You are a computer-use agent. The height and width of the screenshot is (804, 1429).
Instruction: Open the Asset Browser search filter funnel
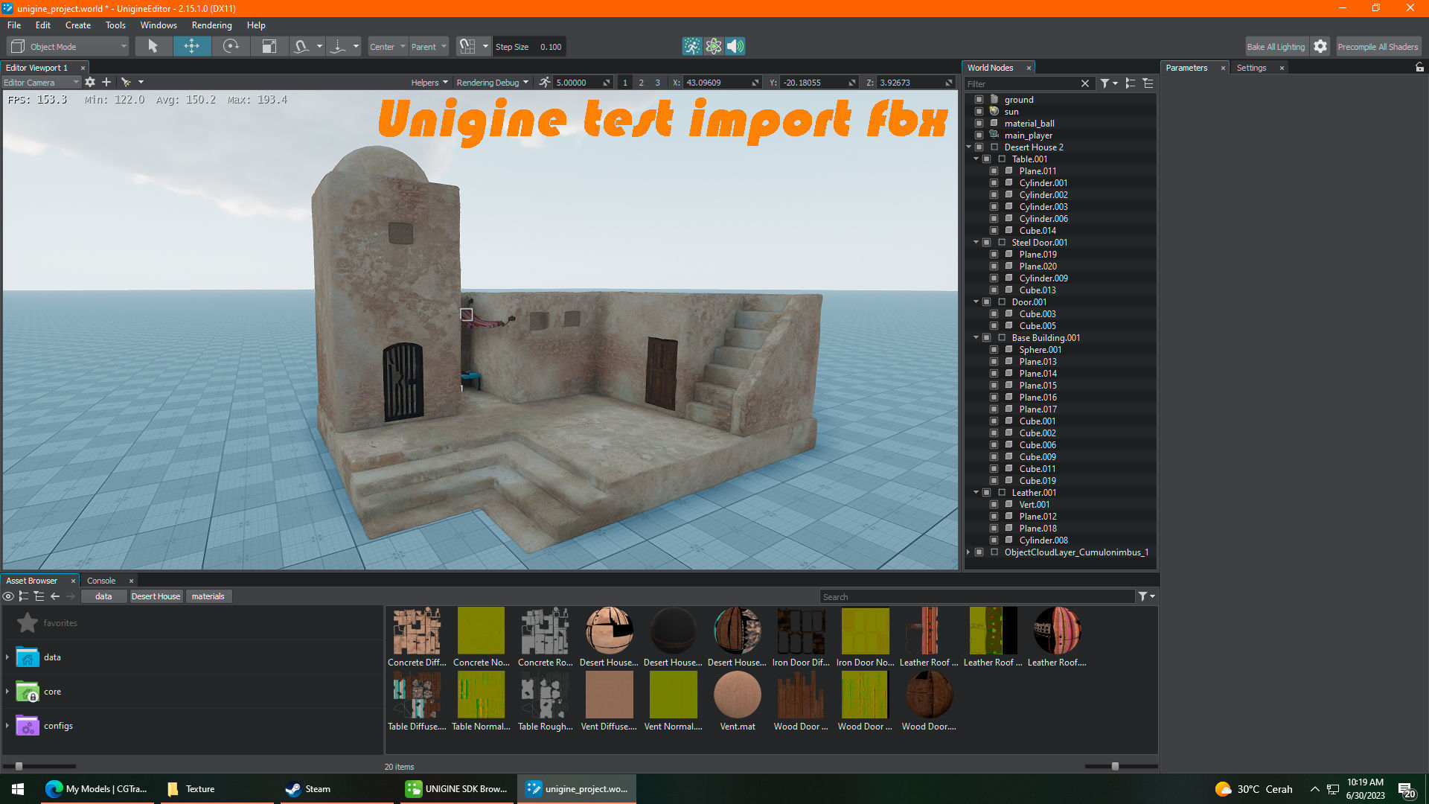point(1143,596)
